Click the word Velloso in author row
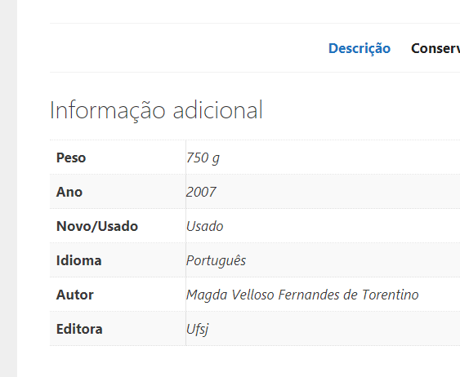460x377 pixels. [253, 295]
